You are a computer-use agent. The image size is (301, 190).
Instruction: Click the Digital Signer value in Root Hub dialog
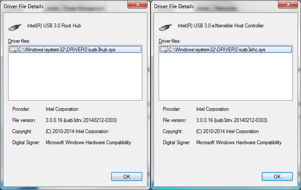89,142
